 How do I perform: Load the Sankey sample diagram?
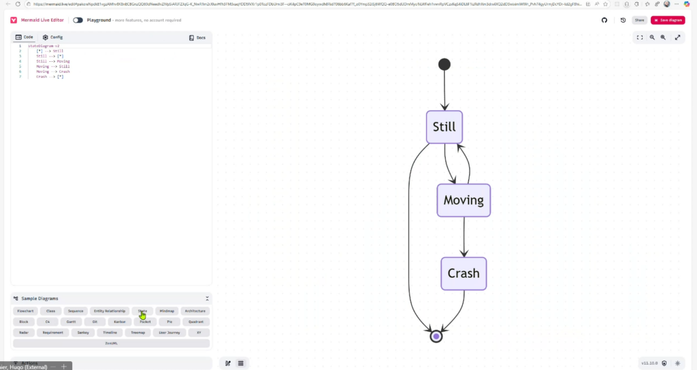point(83,332)
